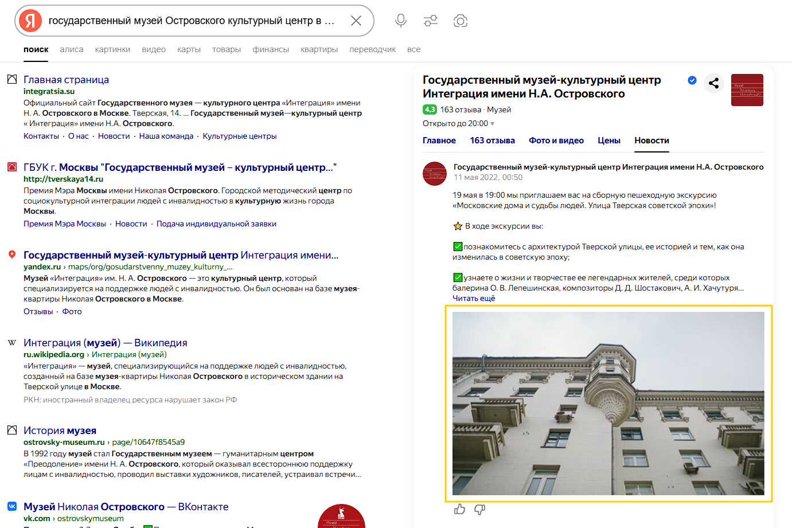Open the red museum logo thumbnail
792x528 pixels.
click(747, 90)
